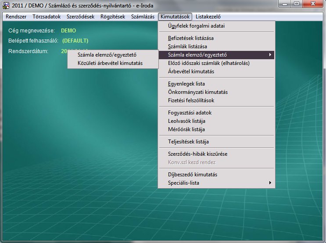Open the Számlázás menu
326x243 pixels.
(143, 17)
